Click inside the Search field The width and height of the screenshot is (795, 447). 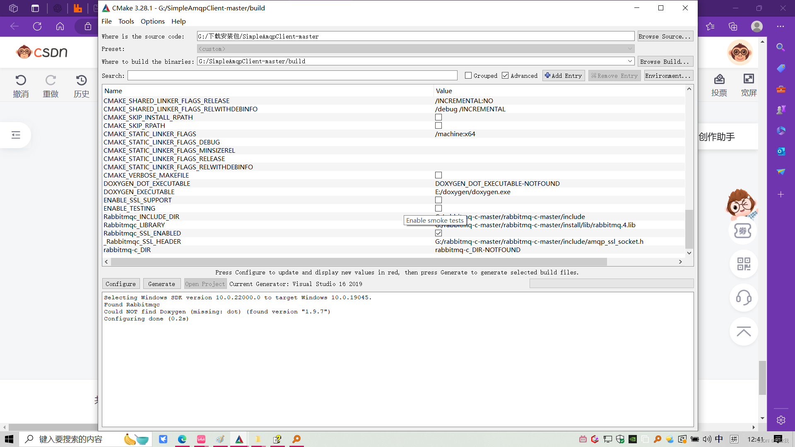[292, 75]
